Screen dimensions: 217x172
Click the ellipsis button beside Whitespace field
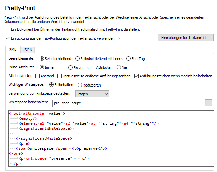tap(209, 103)
